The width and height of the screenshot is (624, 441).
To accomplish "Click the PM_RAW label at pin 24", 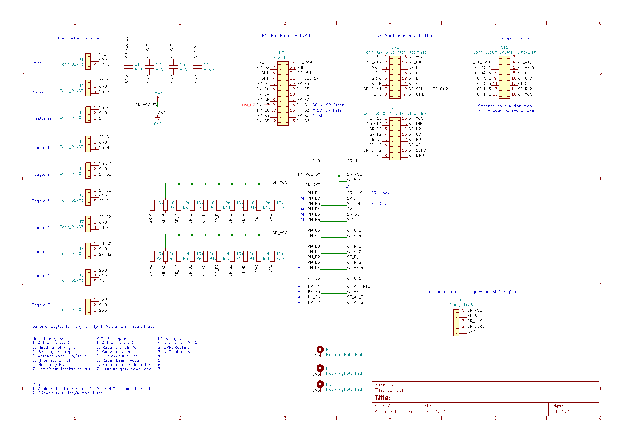I will pos(304,62).
